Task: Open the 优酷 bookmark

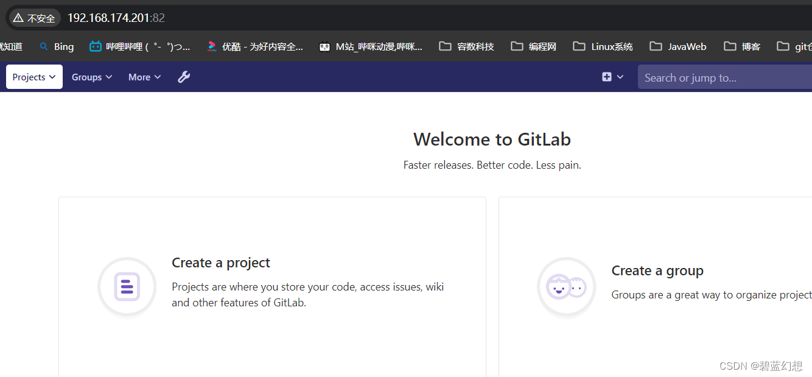Action: 254,46
